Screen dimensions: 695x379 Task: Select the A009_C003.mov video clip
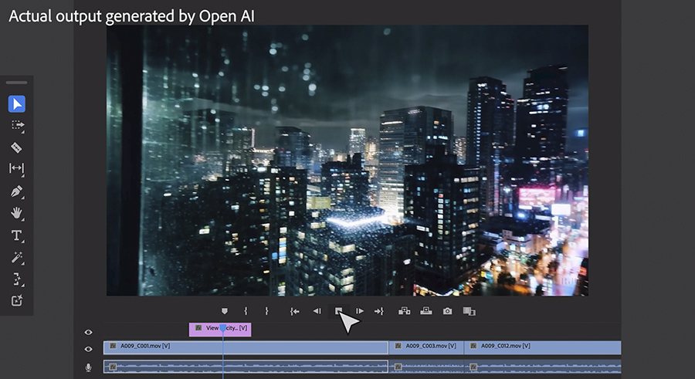(426, 347)
